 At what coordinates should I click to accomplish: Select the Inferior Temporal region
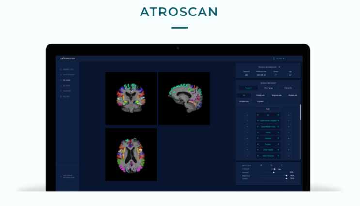pyautogui.click(x=268, y=156)
